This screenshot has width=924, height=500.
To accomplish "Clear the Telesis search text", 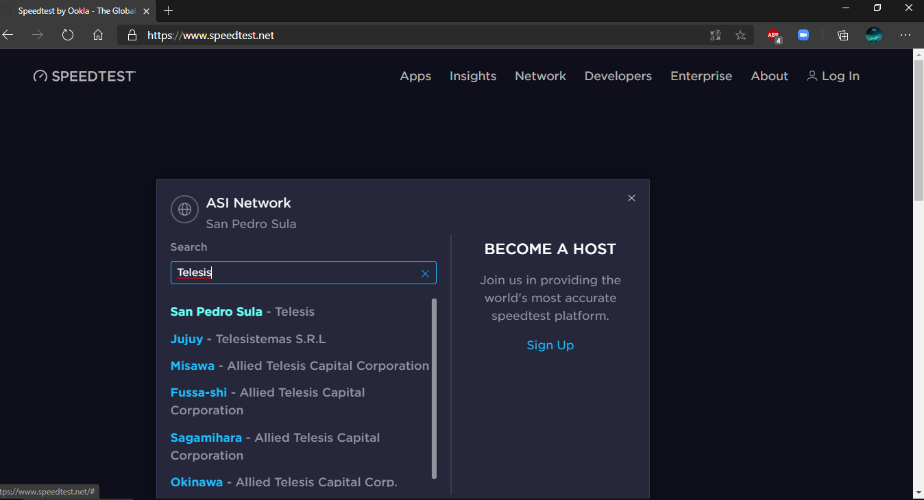I will point(425,273).
